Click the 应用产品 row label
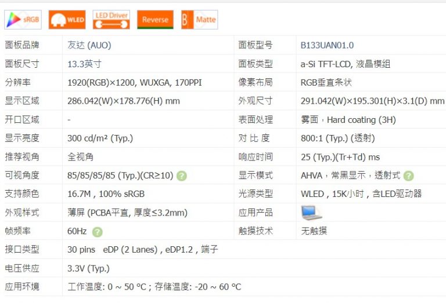This screenshot has height=303, width=446. pos(256,213)
